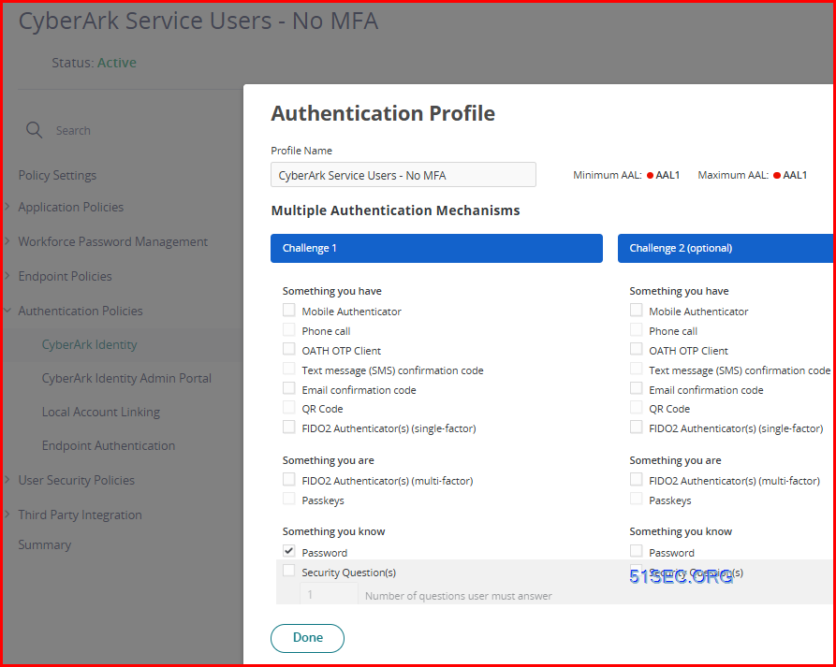The image size is (836, 667).
Task: Check Password under Challenge 2
Action: point(636,551)
